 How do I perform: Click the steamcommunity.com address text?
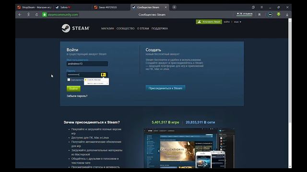(63, 15)
